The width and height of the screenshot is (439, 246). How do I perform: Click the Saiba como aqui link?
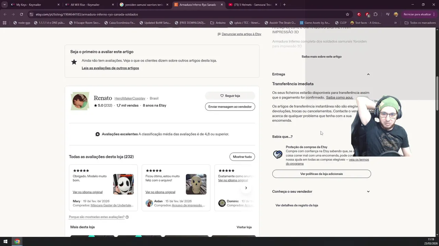(x=340, y=98)
